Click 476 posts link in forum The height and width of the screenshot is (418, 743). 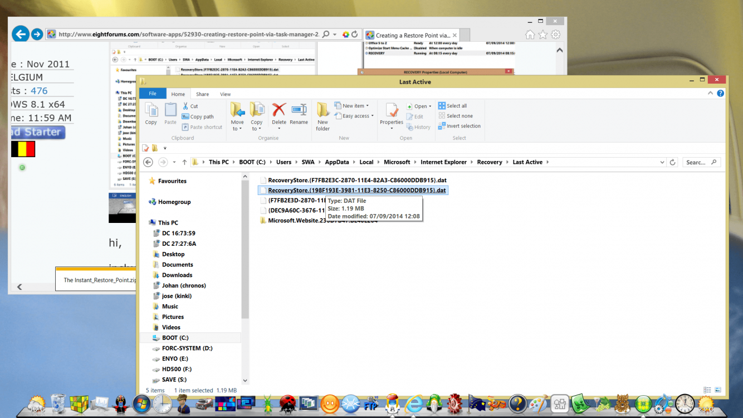[39, 91]
